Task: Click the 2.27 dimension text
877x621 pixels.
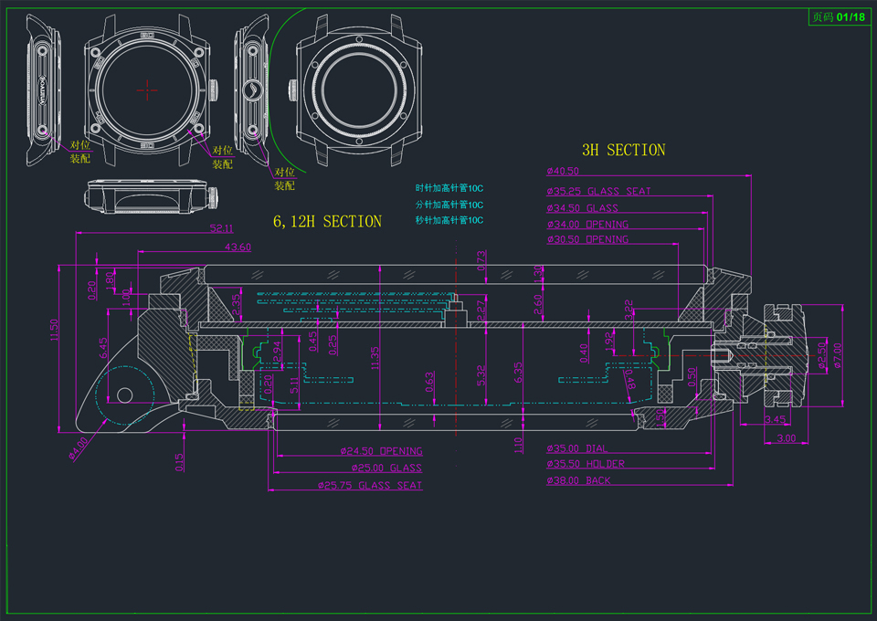Action: (x=481, y=310)
